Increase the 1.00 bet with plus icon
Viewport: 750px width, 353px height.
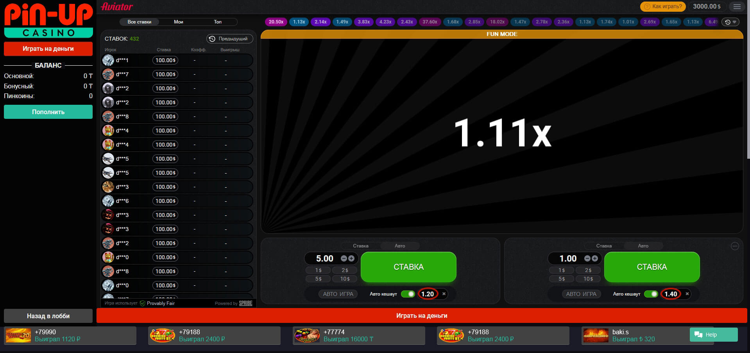(594, 258)
